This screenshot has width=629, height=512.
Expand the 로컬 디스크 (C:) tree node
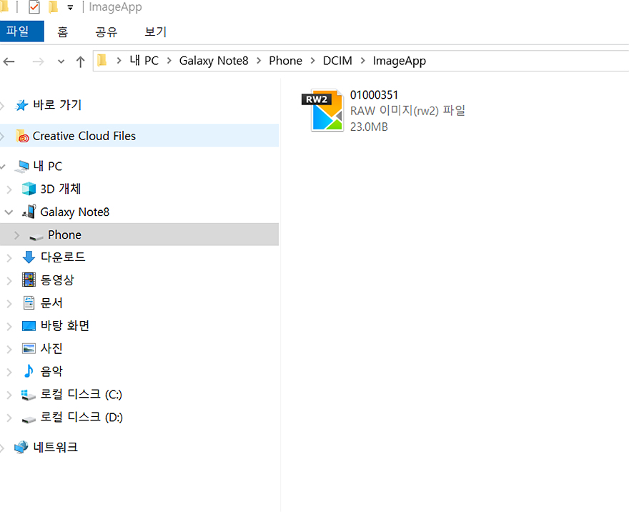[9, 395]
